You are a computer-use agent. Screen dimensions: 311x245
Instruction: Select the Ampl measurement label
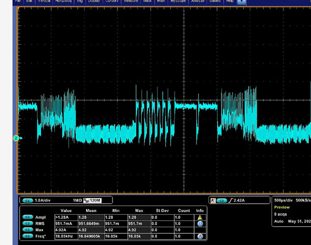pyautogui.click(x=41, y=217)
